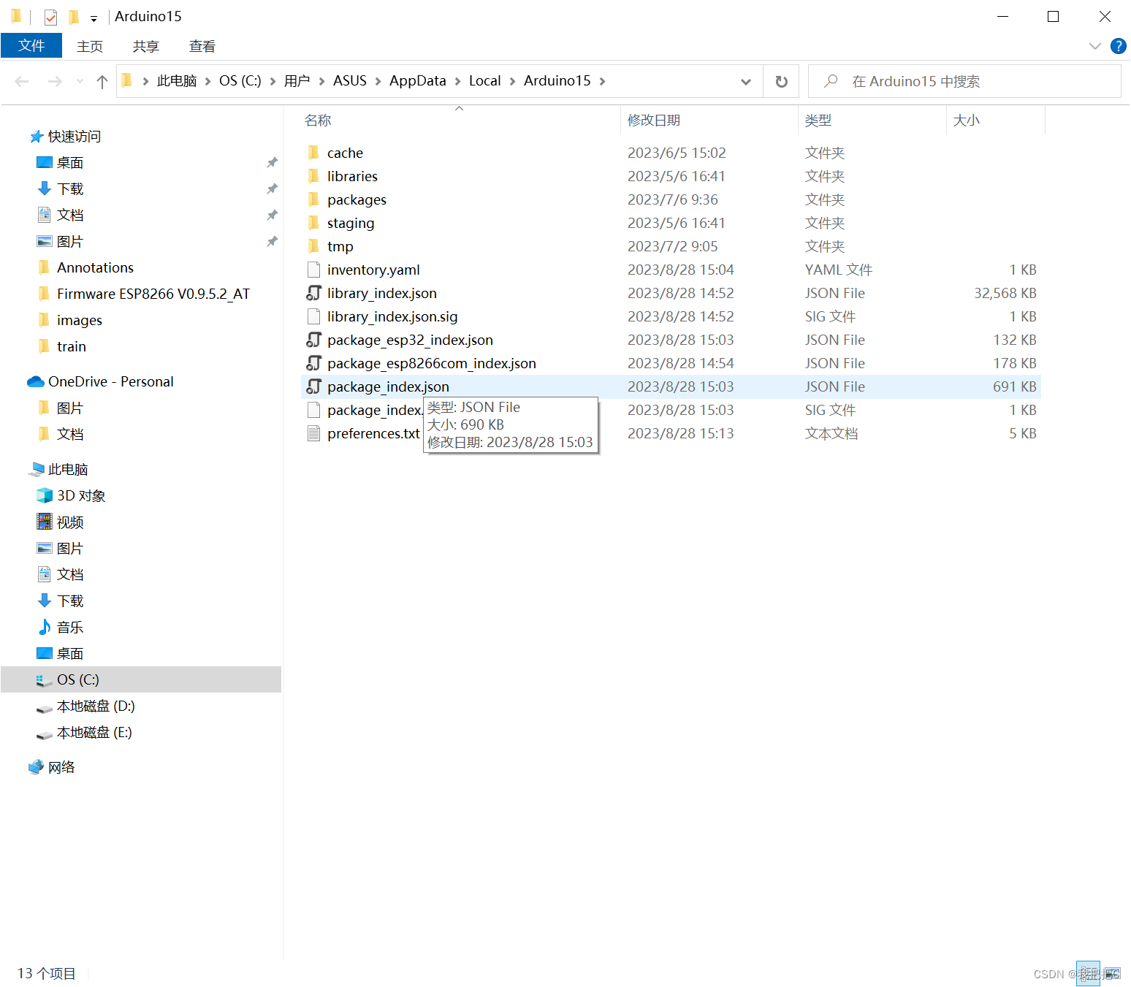Viewport: 1131px width, 987px height.
Task: Sort files by the 名称 column
Action: [x=318, y=121]
